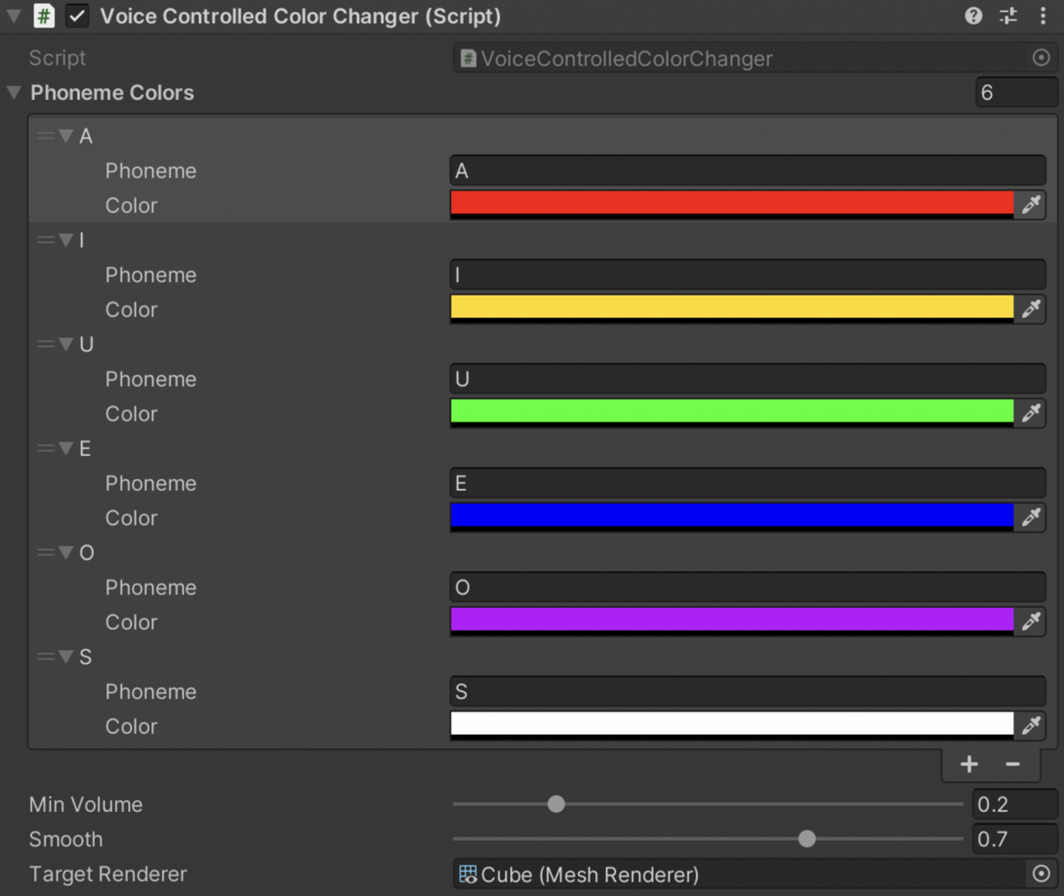Click the eyedropper for phoneme A color
1064x896 pixels.
1030,204
